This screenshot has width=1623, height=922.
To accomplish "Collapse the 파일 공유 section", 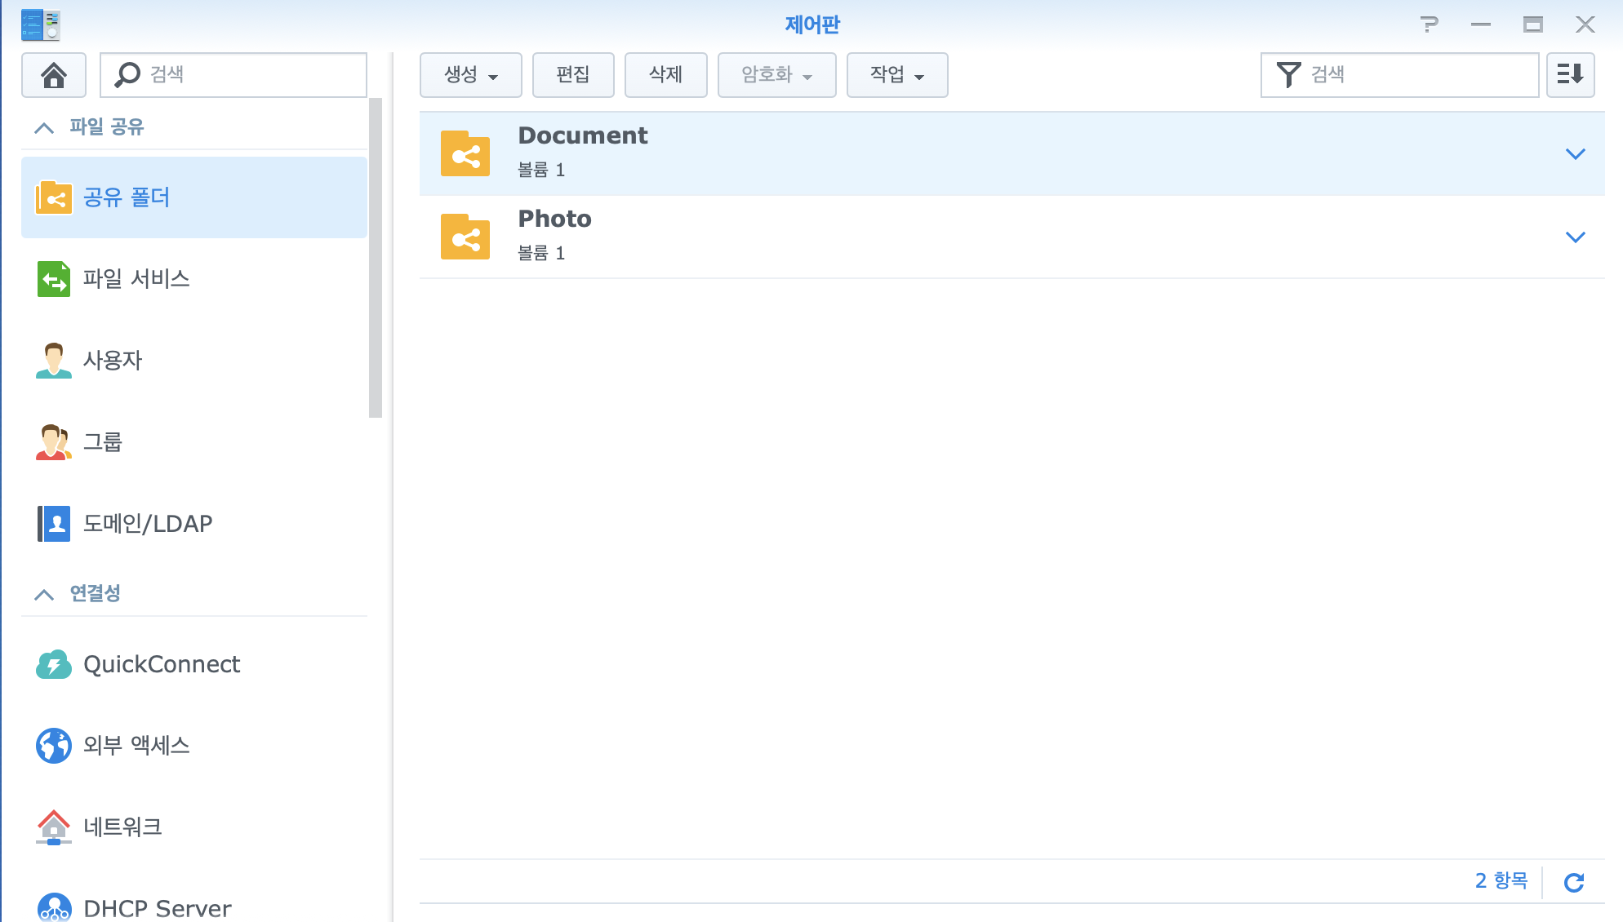I will click(44, 127).
